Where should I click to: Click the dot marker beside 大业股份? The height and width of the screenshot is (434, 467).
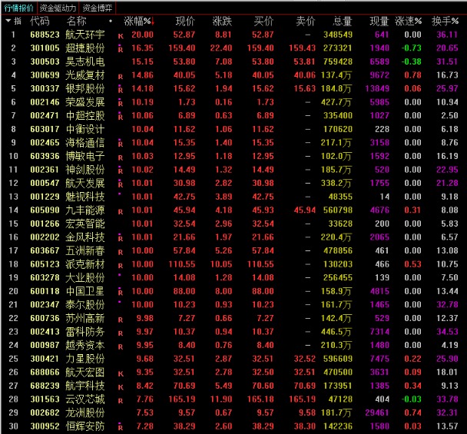click(x=119, y=275)
